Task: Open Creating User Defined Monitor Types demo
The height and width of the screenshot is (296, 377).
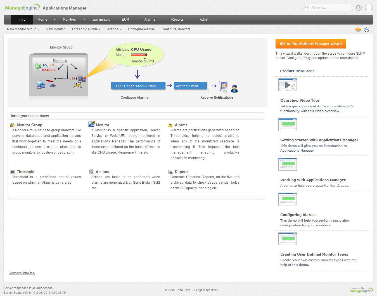Action: 314,254
